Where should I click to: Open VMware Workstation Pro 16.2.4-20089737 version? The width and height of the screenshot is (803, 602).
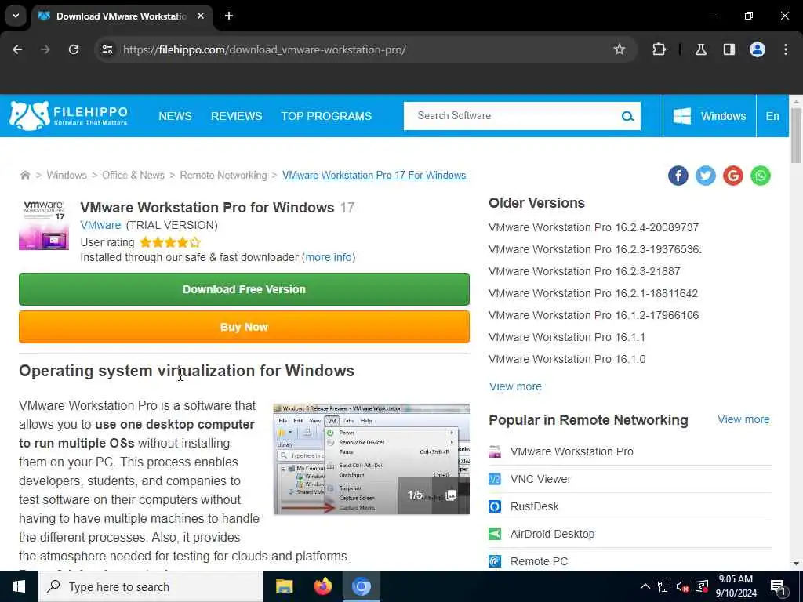(x=594, y=227)
